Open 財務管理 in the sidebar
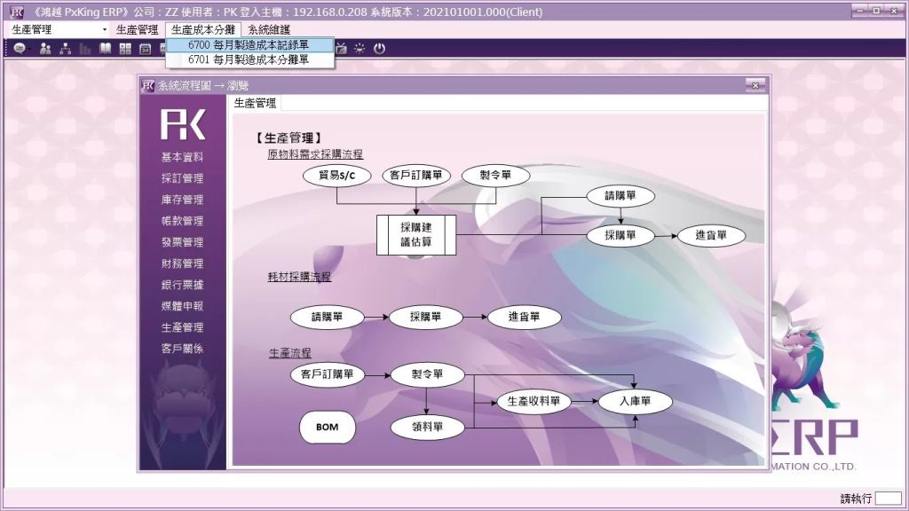Viewport: 909px width, 511px height. click(x=182, y=263)
